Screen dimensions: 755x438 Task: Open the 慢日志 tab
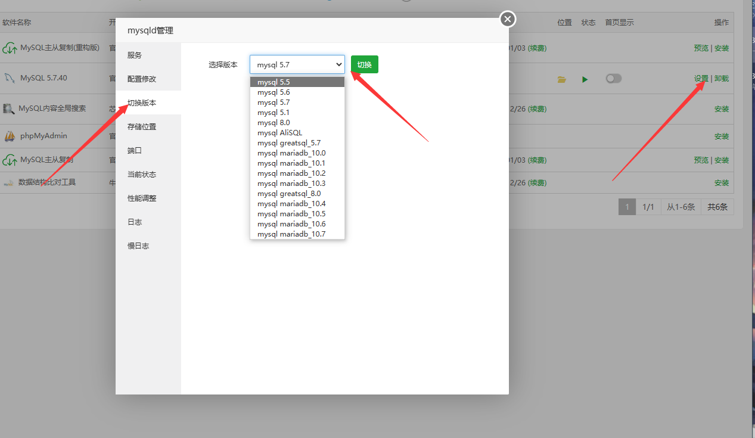tap(148, 246)
